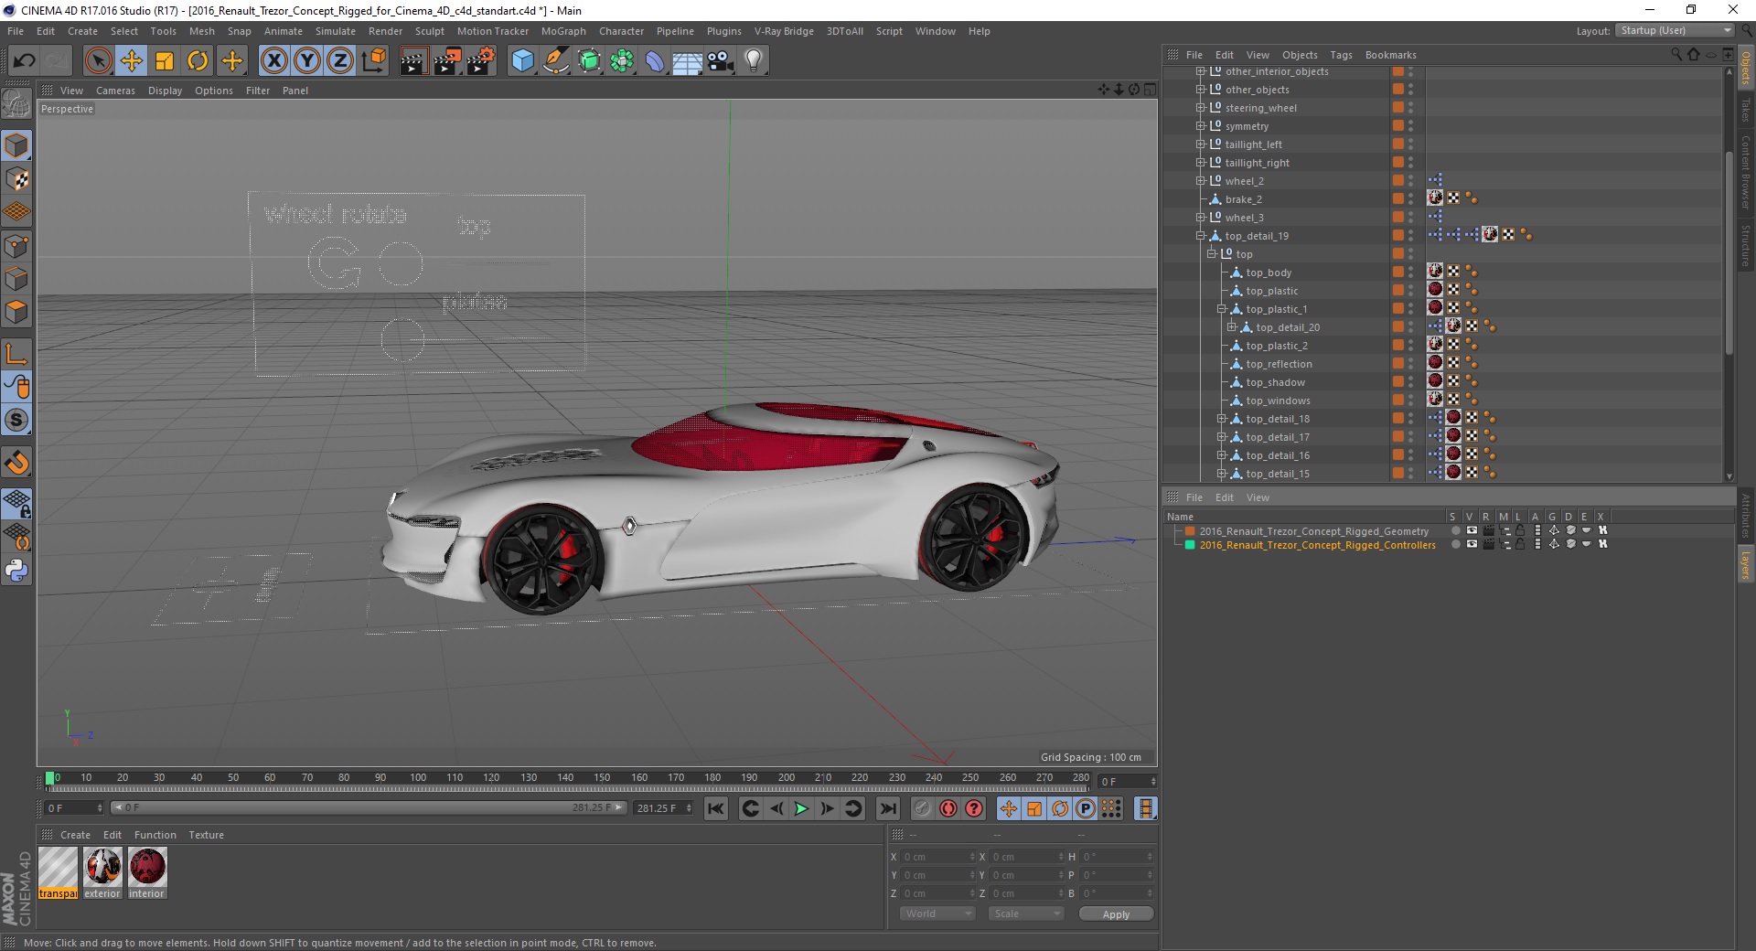Expand the wheel_2 object
The image size is (1756, 951).
coord(1201,181)
